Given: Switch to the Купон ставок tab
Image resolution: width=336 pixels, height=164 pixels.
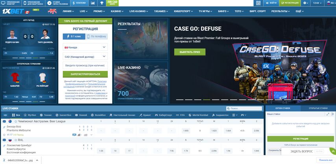Looking at the screenshot, I should 283,108.
